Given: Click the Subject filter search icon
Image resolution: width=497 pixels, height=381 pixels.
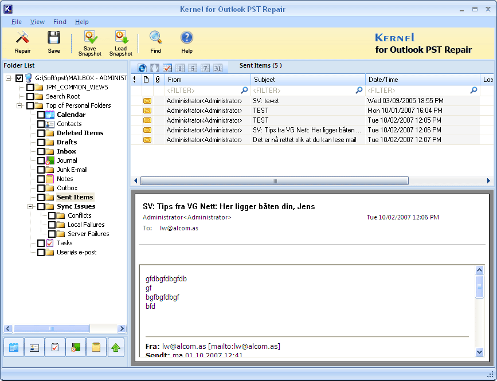Looking at the screenshot, I should tap(359, 91).
